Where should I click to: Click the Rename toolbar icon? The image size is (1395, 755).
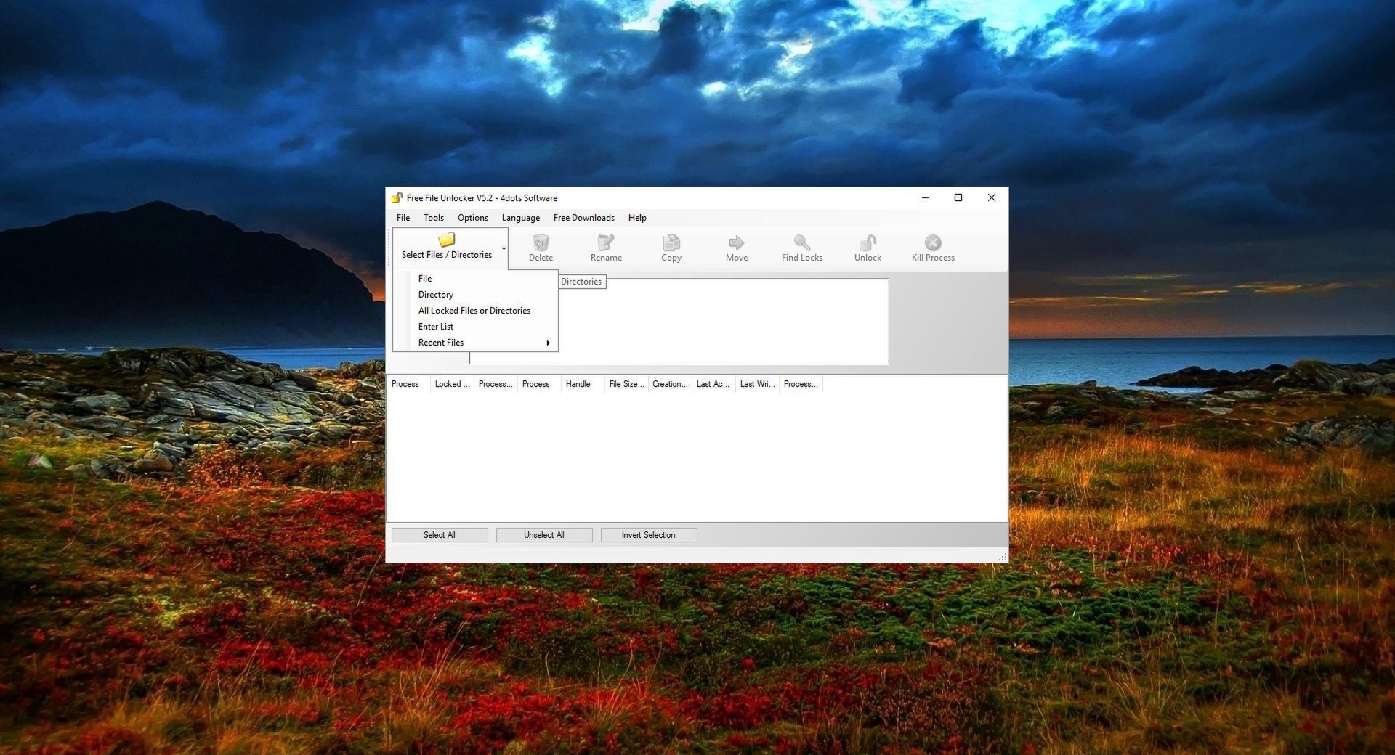[x=606, y=244]
